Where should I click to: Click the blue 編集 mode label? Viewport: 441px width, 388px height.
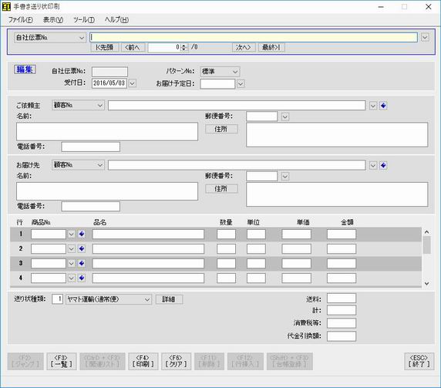25,69
